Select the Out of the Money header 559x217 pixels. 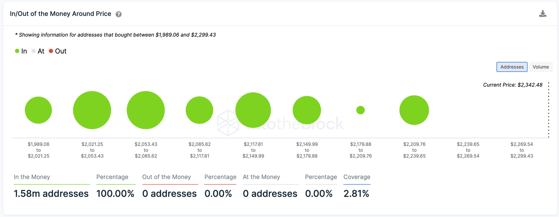(x=166, y=177)
